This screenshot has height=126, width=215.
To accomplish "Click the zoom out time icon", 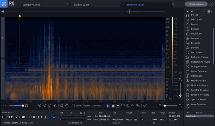I will (45, 106).
